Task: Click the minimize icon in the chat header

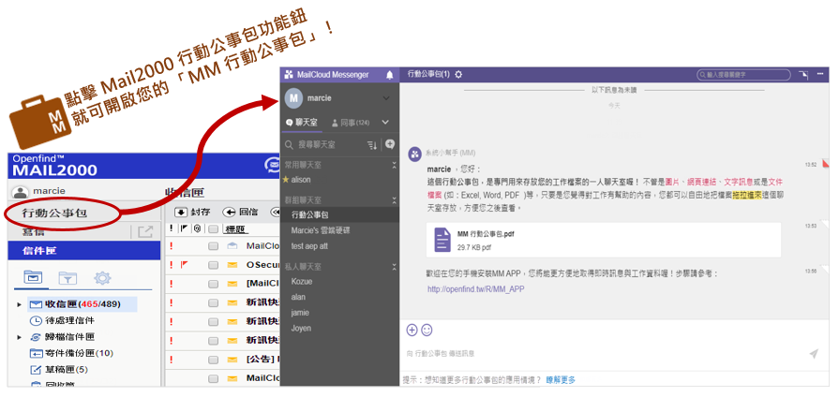Action: tap(820, 74)
